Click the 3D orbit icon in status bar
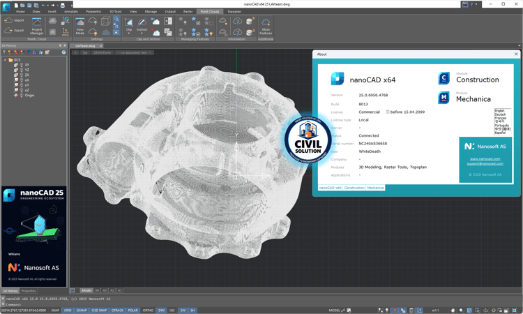 click(x=485, y=311)
